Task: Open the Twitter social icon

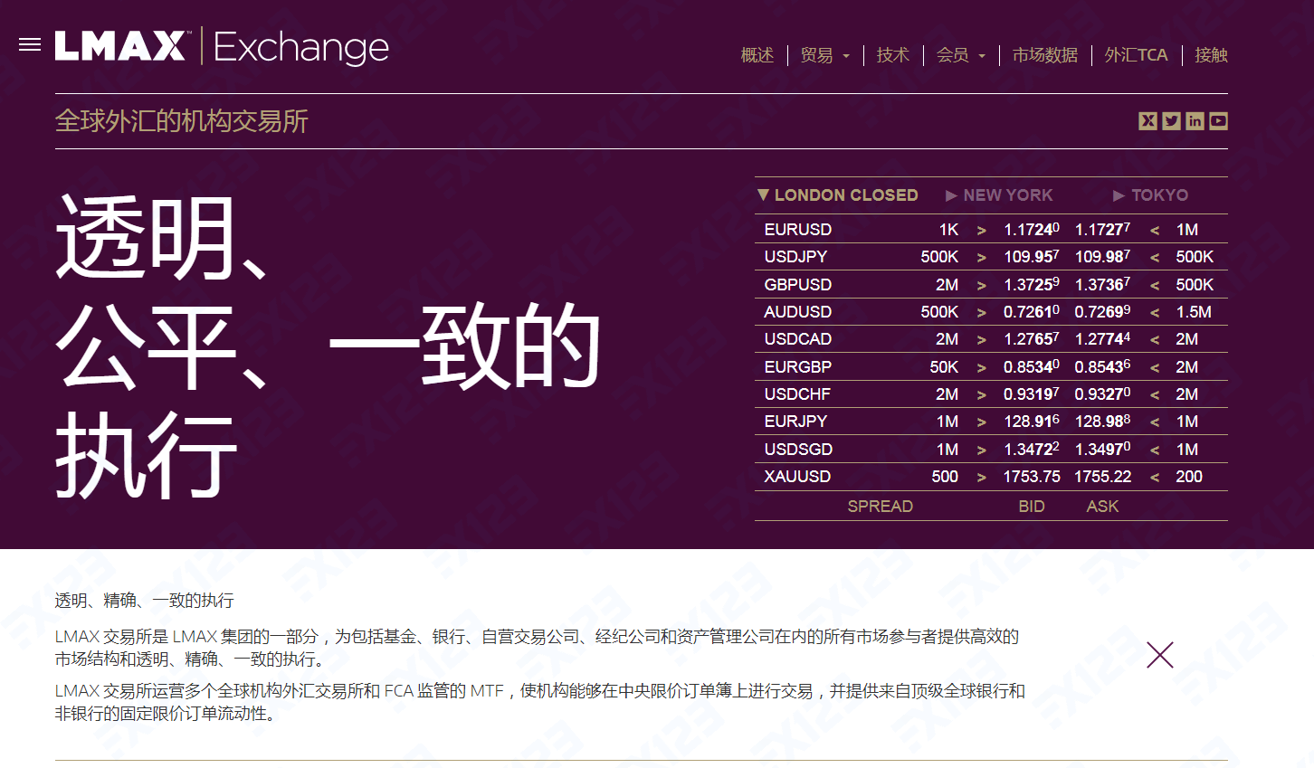Action: tap(1171, 121)
